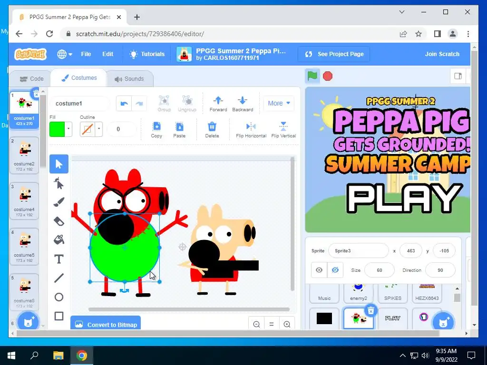The width and height of the screenshot is (487, 365).
Task: Open File Explorer from taskbar
Action: (x=58, y=355)
